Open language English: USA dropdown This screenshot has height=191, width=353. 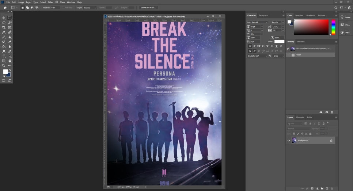point(257,56)
